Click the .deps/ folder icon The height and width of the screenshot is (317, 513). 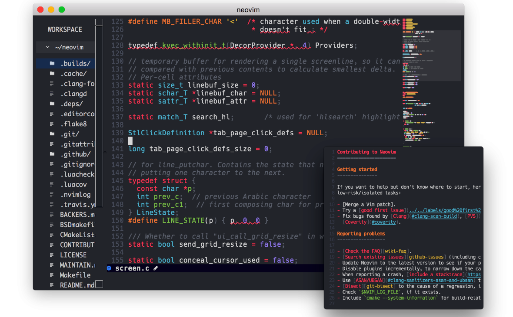coord(52,104)
